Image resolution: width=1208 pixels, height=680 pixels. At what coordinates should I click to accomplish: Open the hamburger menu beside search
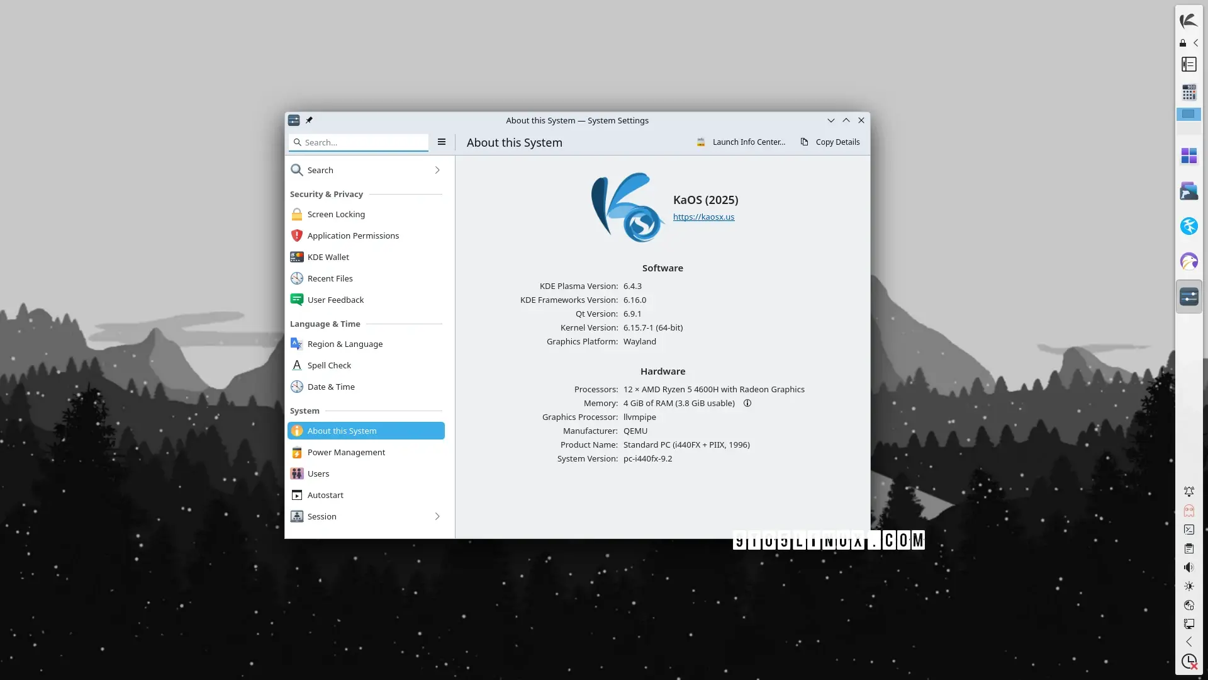click(442, 142)
